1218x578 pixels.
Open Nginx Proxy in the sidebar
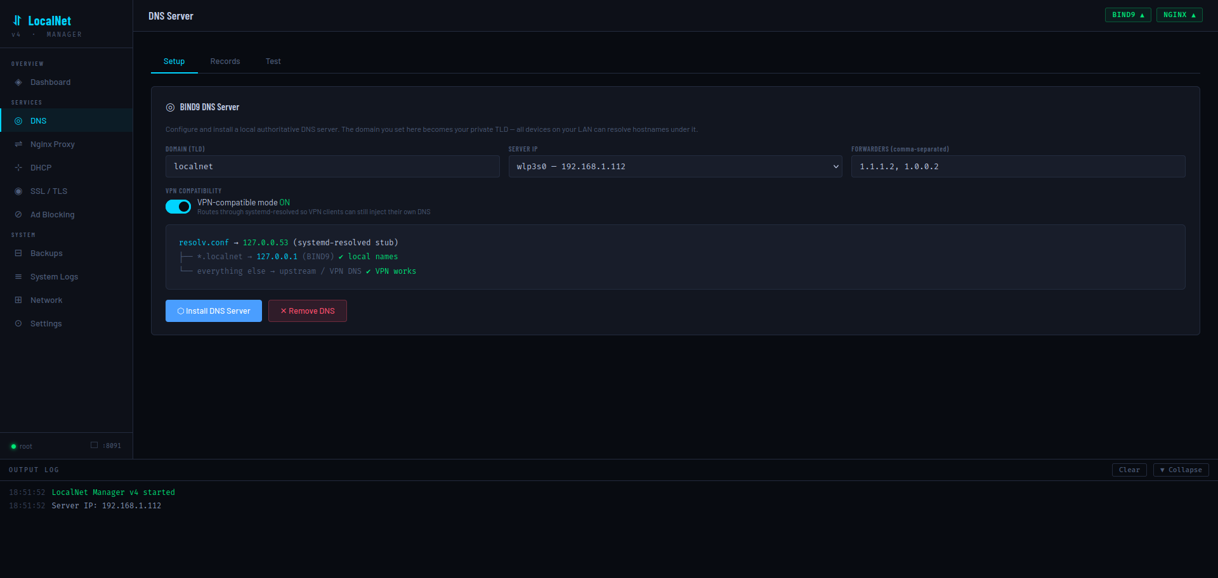click(67, 144)
